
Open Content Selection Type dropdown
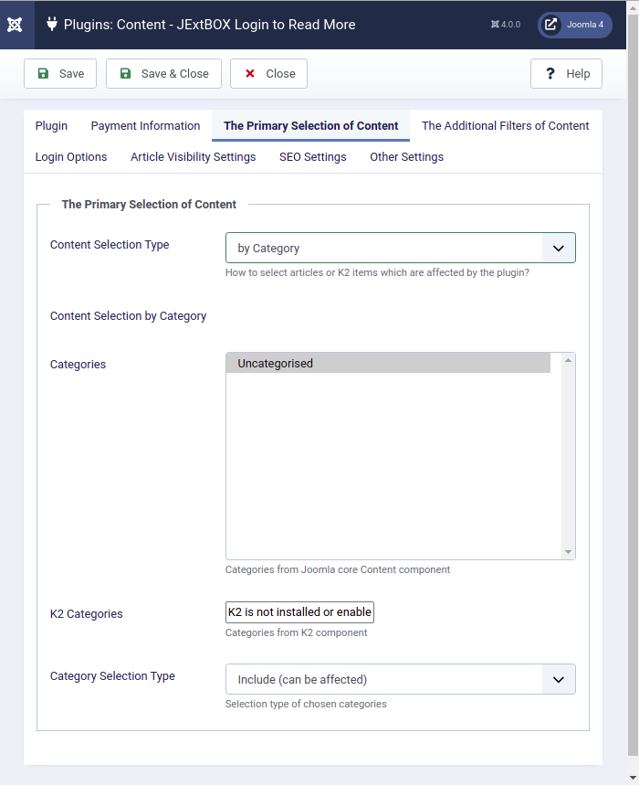click(401, 248)
